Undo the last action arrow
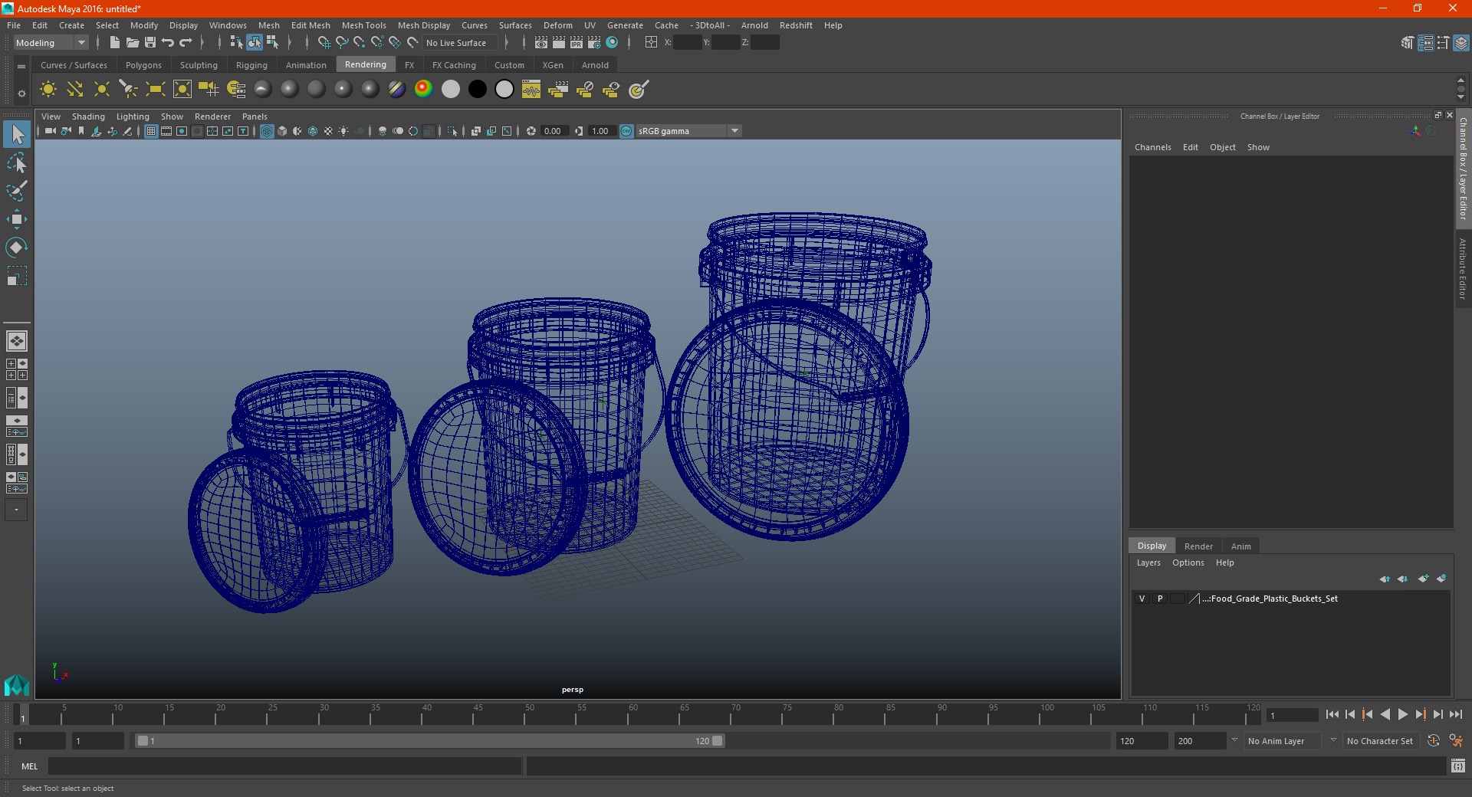The image size is (1472, 797). (x=168, y=43)
